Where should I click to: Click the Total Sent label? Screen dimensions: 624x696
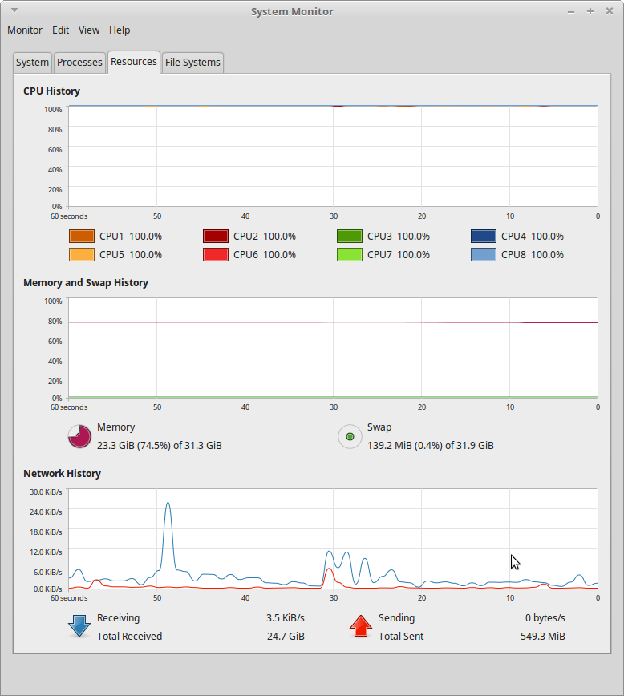pos(401,637)
